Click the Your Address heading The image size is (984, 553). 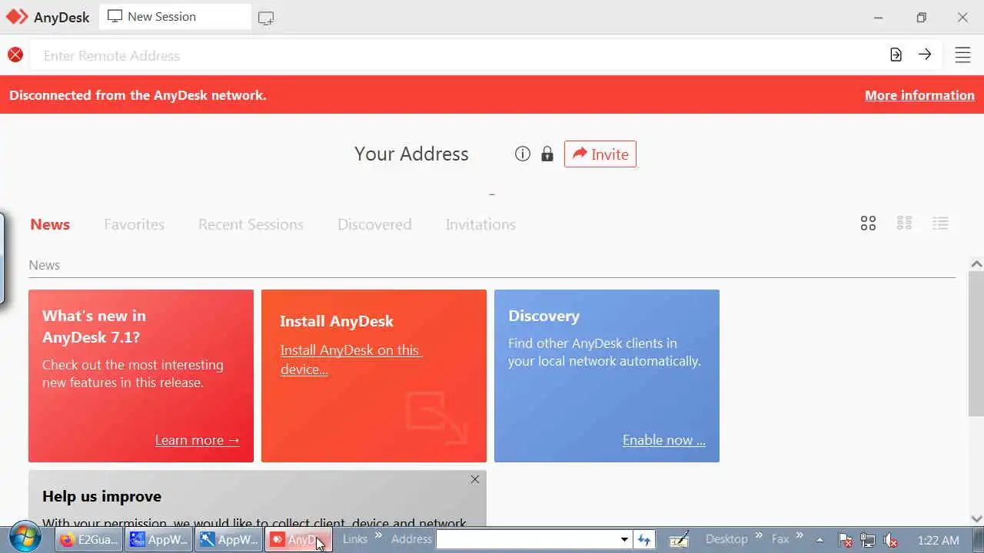(x=411, y=154)
